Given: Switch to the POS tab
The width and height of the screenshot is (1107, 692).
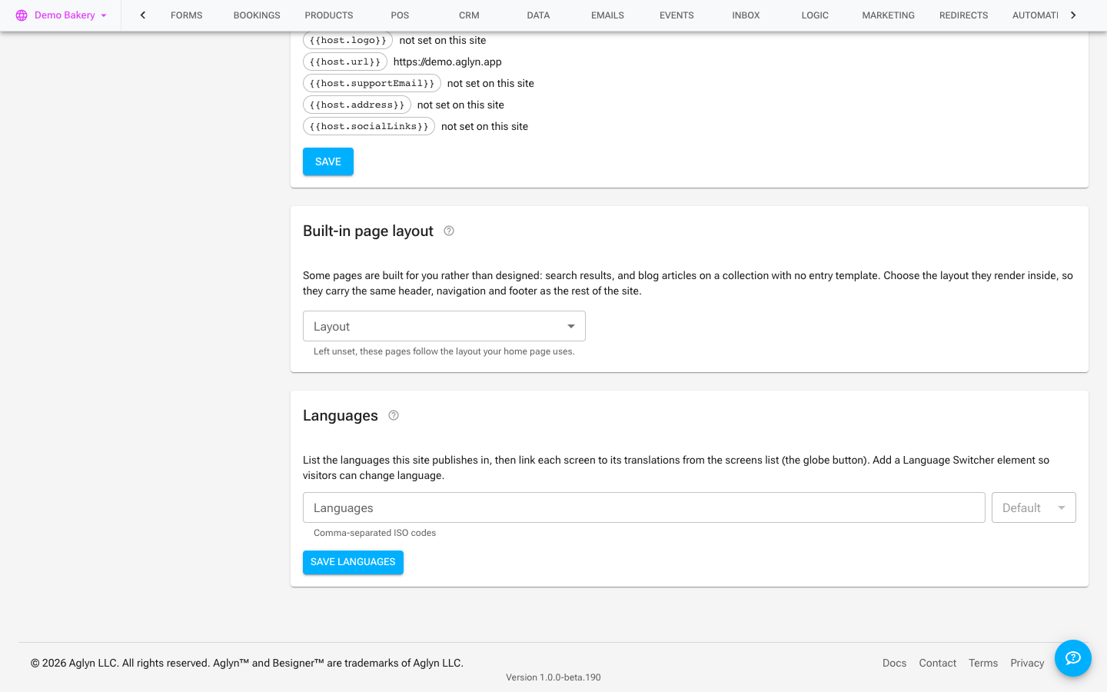Looking at the screenshot, I should (400, 15).
